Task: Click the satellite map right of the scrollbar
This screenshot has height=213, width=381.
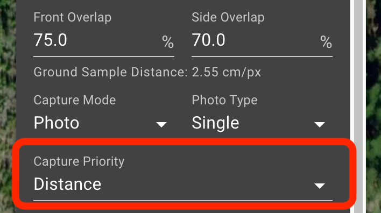Action: [373, 106]
